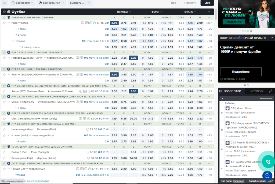Collapse the угловые sub-row chevron

(13, 41)
